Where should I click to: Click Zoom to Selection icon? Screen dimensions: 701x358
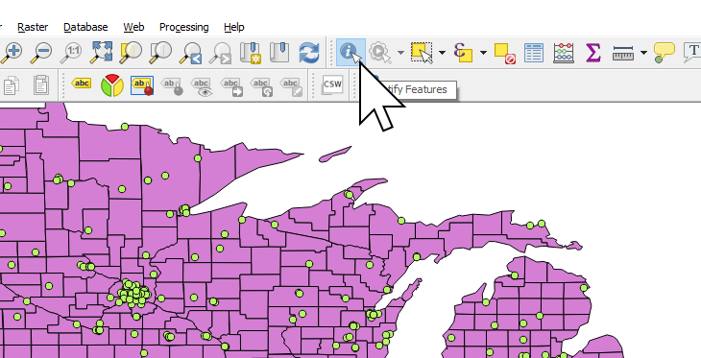click(x=131, y=53)
